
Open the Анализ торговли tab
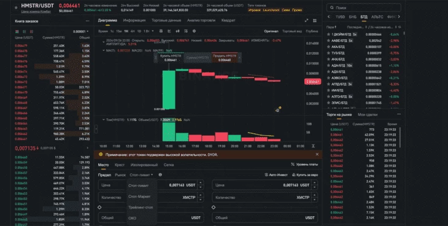pyautogui.click(x=201, y=20)
